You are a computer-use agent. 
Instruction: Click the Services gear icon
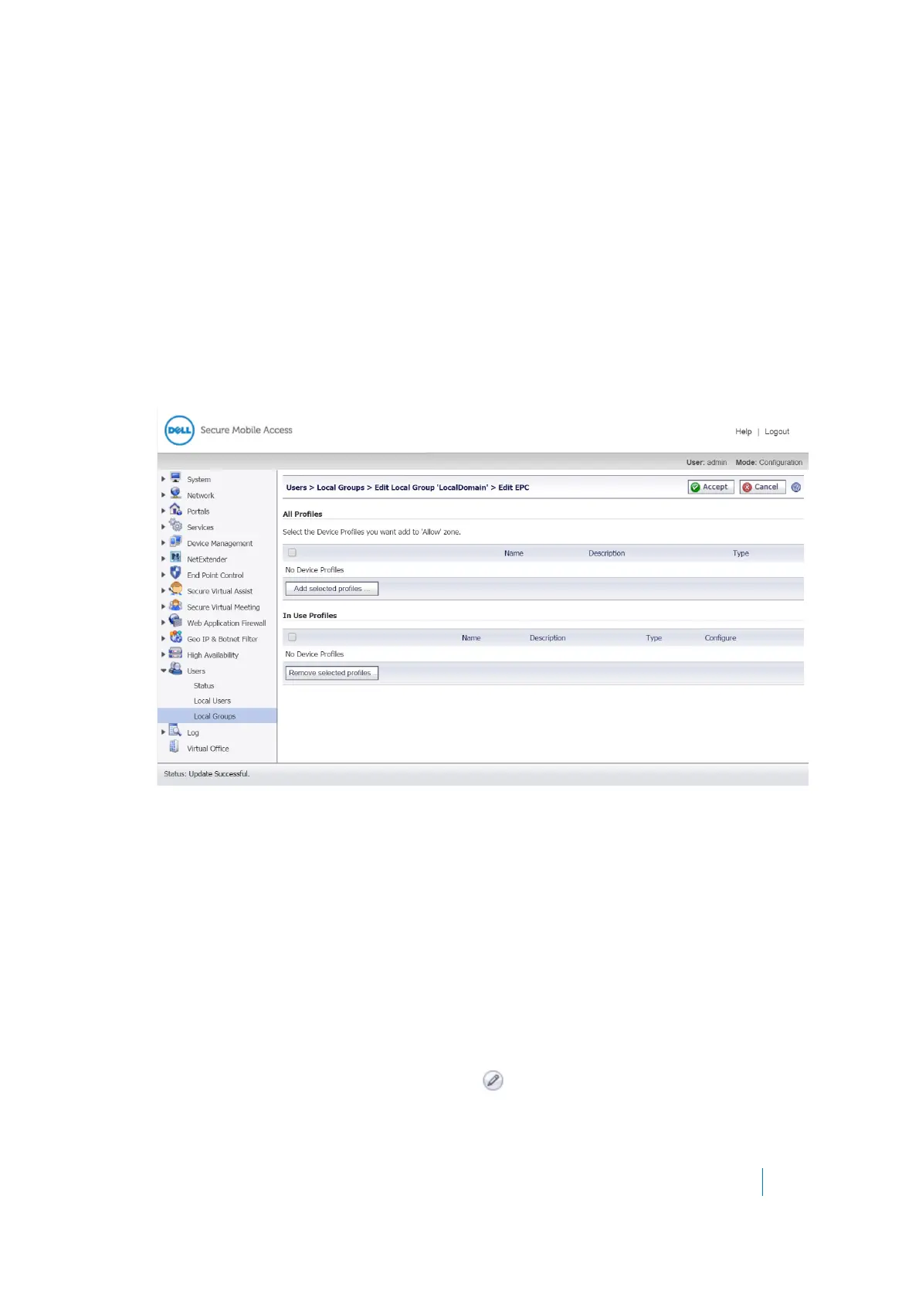point(175,526)
